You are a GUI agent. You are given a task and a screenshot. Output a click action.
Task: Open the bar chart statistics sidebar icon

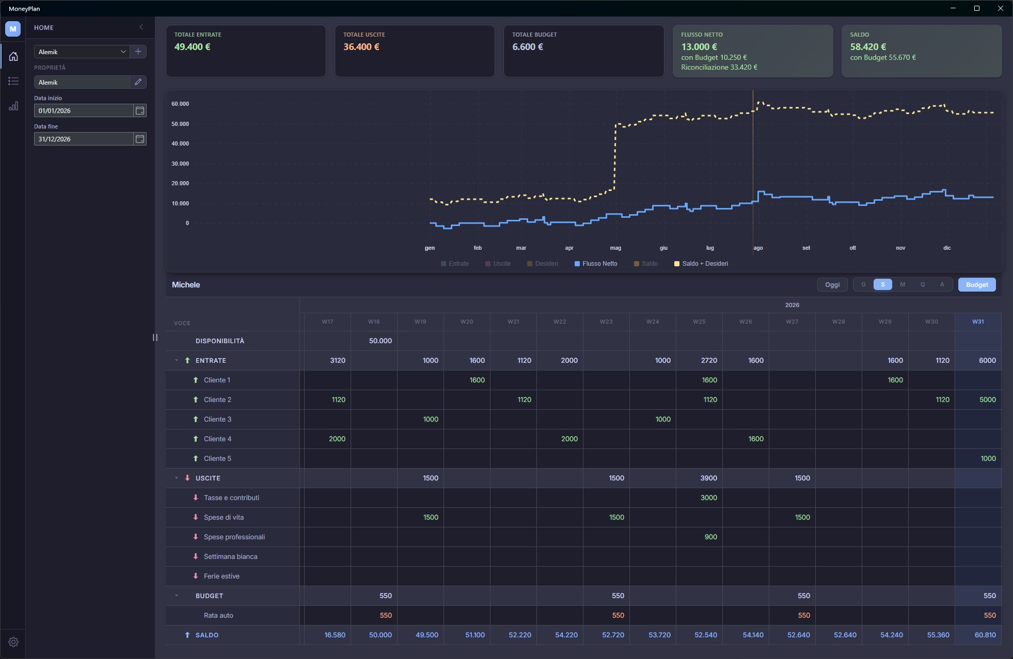13,106
